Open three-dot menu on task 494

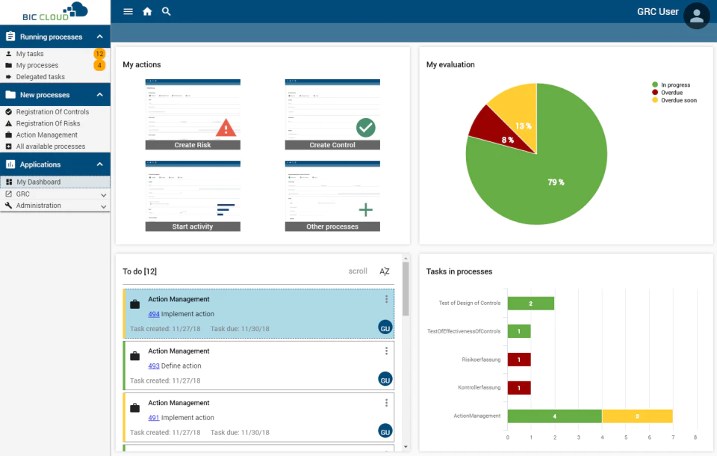click(386, 299)
